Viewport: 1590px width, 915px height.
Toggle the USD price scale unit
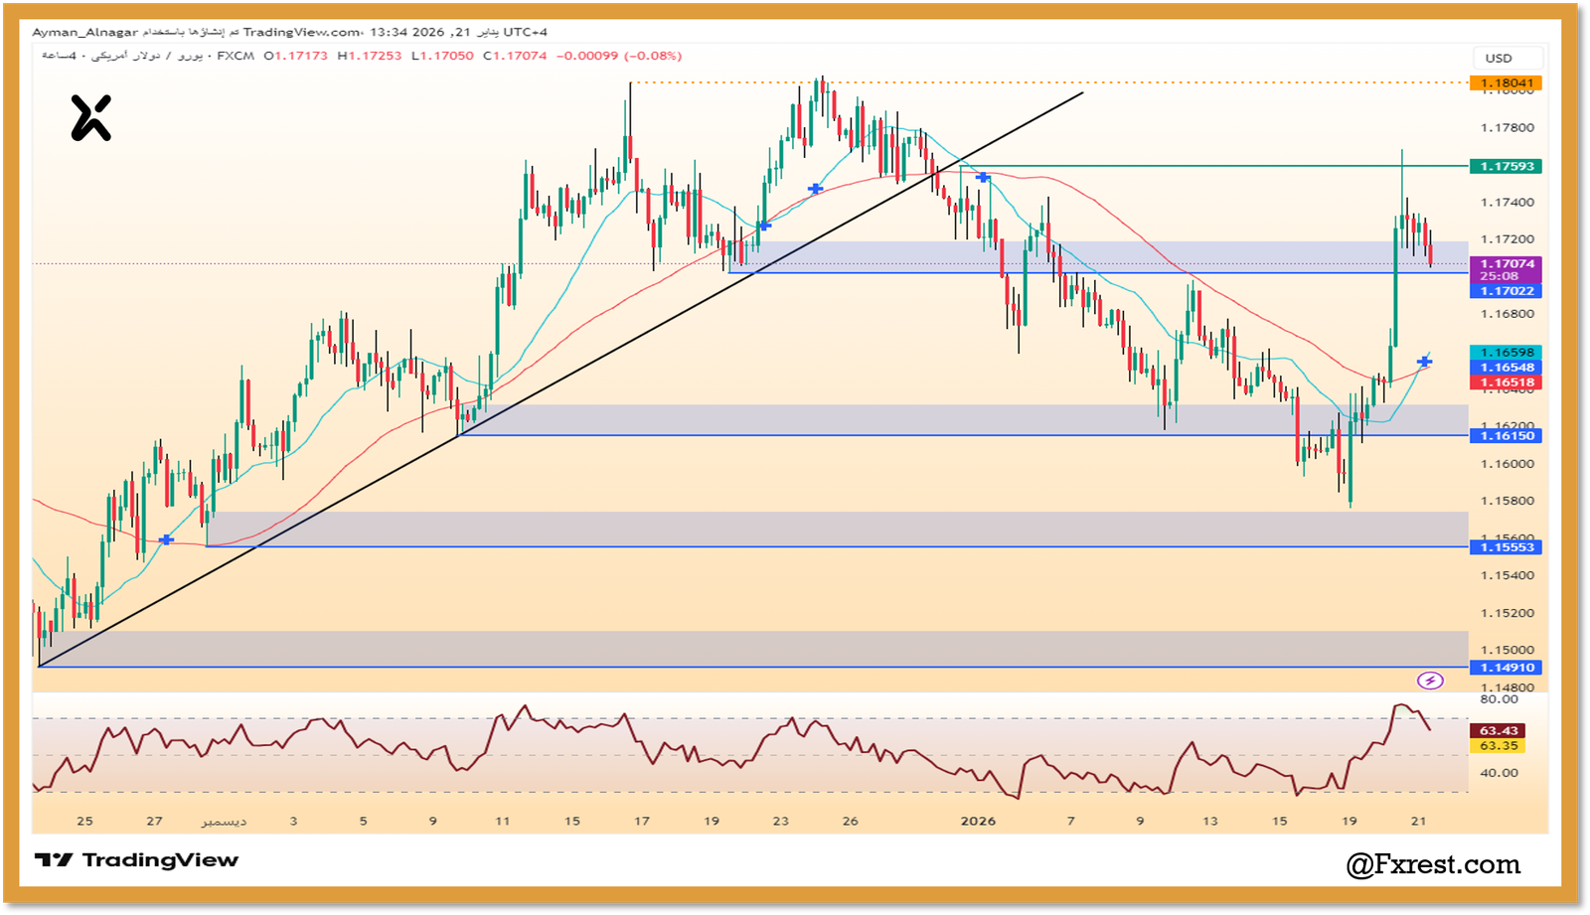[x=1507, y=58]
